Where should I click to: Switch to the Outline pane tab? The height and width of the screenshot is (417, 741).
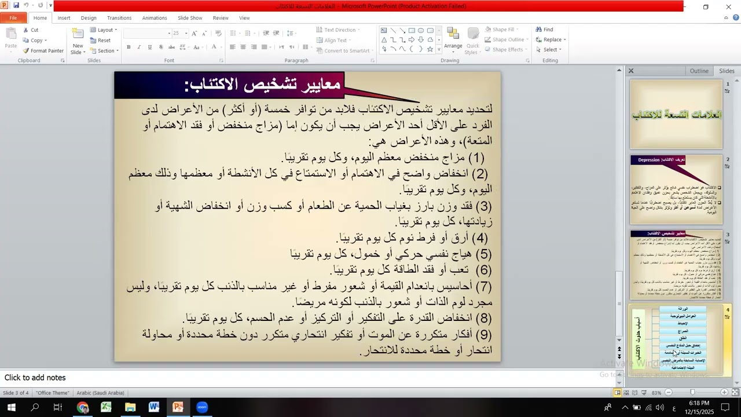699,71
